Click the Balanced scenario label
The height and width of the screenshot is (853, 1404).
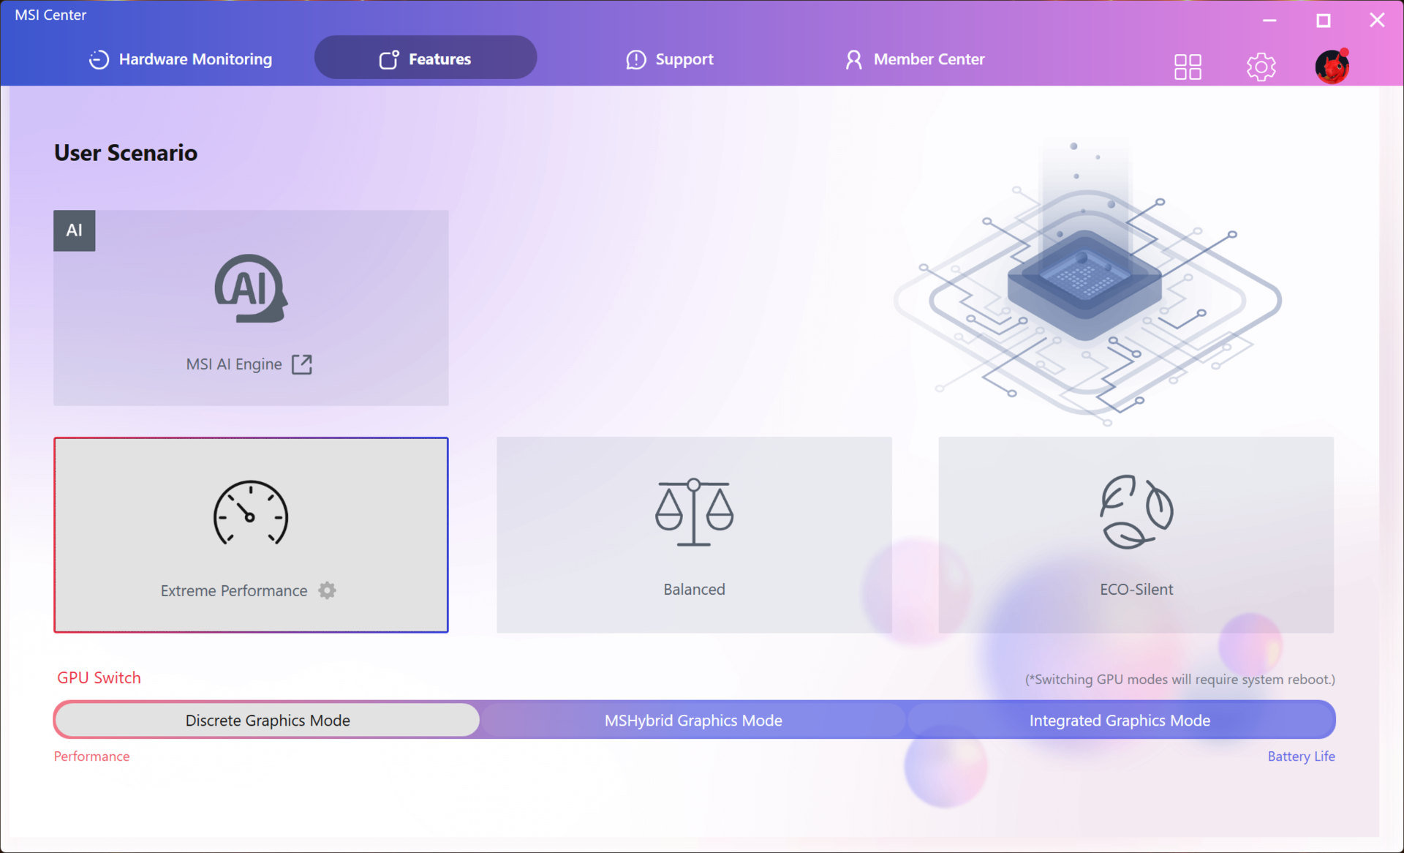pyautogui.click(x=694, y=590)
